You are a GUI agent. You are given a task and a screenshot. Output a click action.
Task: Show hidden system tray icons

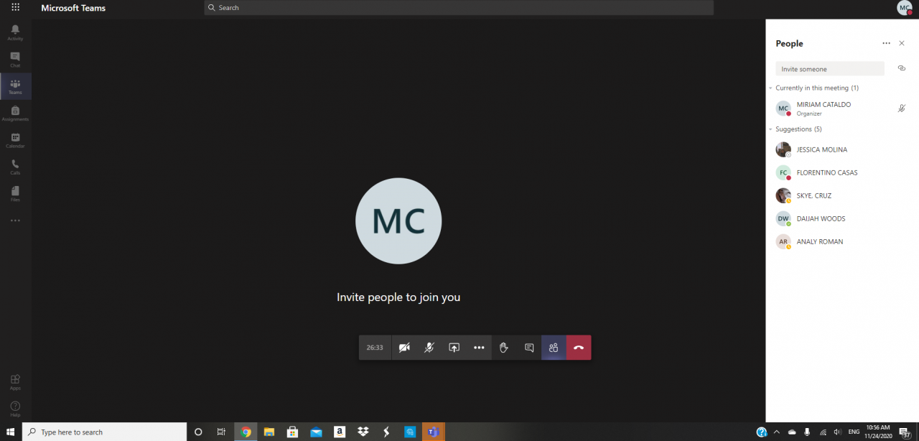tap(777, 432)
